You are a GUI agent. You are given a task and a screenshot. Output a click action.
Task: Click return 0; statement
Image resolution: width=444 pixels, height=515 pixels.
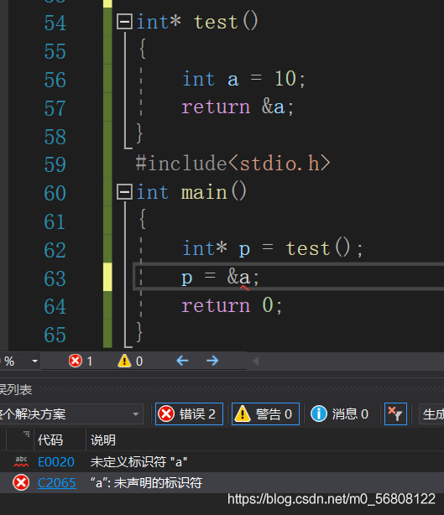click(x=232, y=305)
